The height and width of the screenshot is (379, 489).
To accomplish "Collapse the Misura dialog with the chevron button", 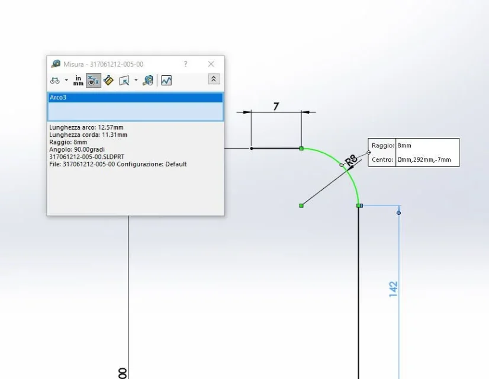I will (214, 79).
